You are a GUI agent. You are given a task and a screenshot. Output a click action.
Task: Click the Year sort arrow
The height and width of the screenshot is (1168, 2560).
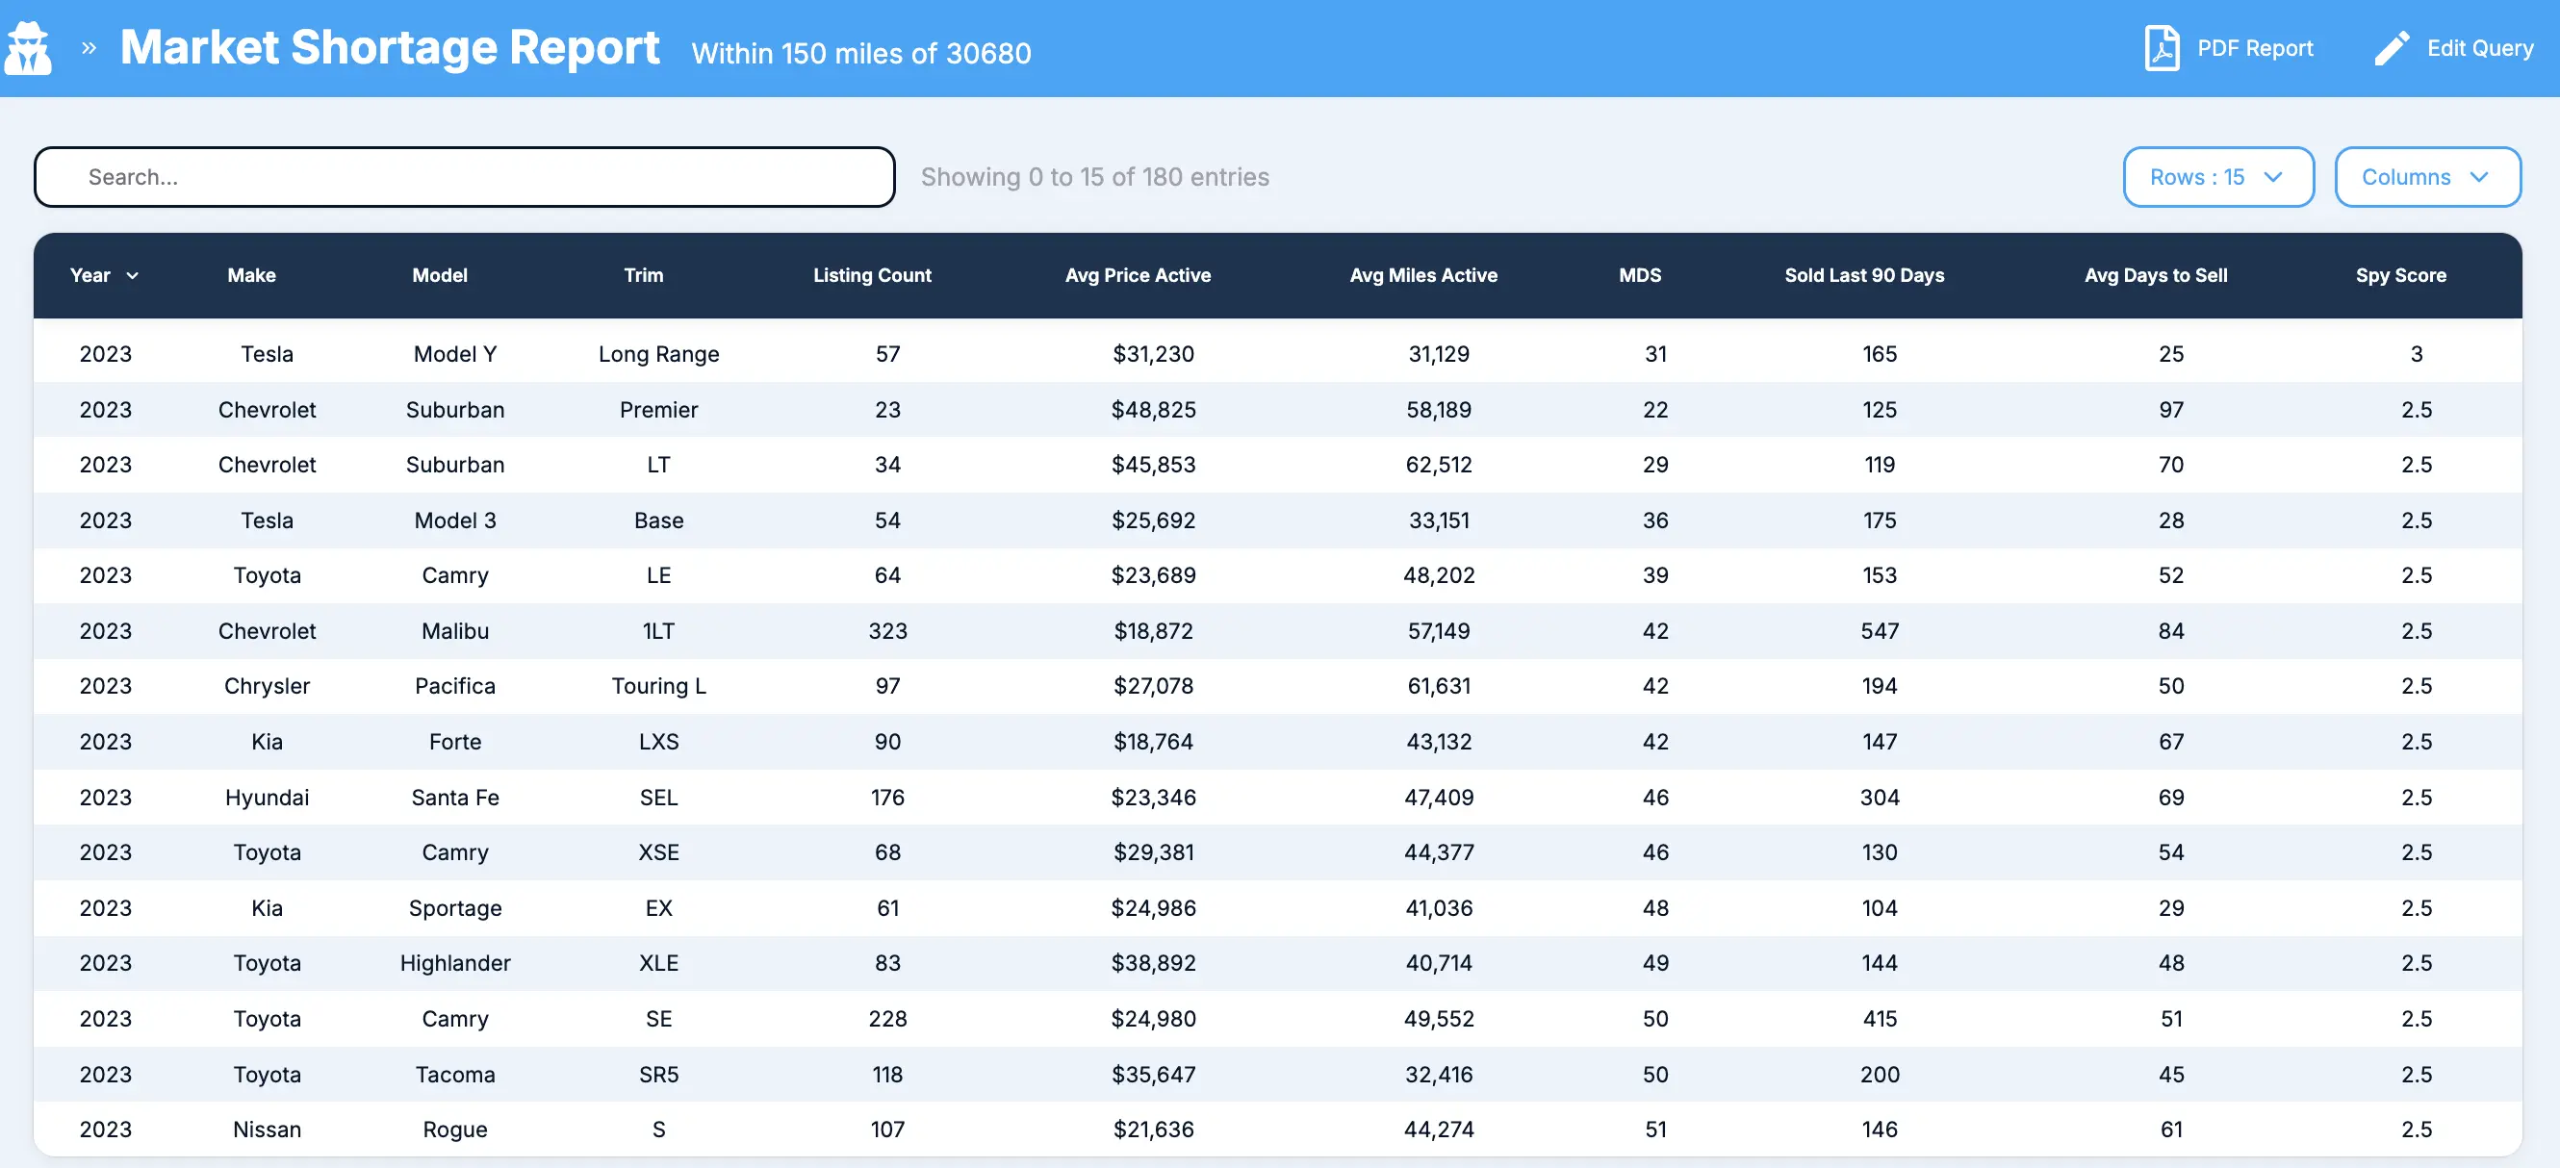pyautogui.click(x=132, y=275)
